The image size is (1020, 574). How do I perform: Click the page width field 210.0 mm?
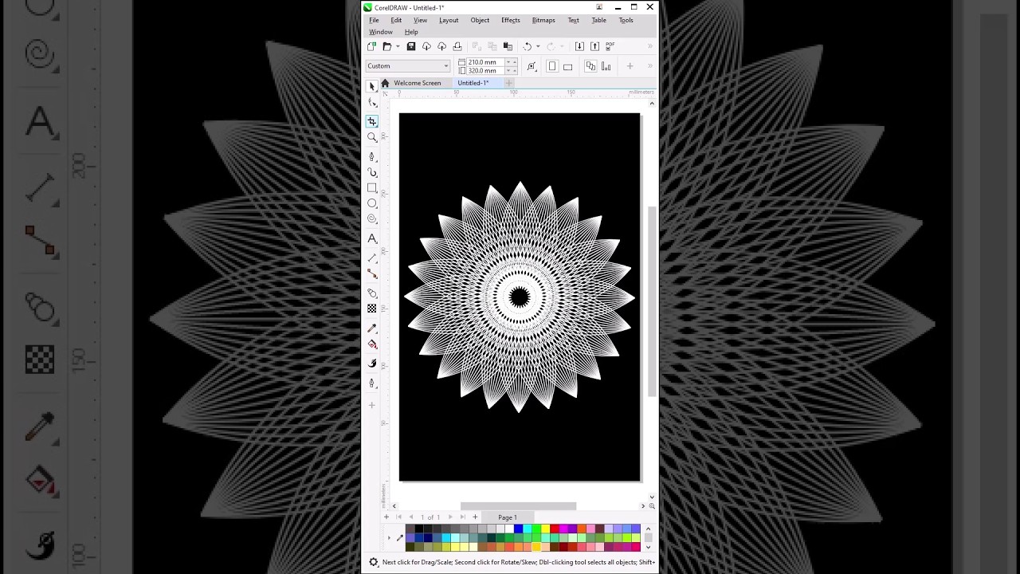486,62
